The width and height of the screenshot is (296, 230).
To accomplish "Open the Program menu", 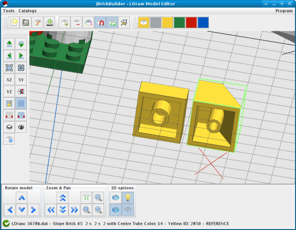I will coord(284,11).
